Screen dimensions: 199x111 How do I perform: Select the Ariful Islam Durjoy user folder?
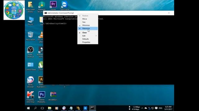point(30,7)
